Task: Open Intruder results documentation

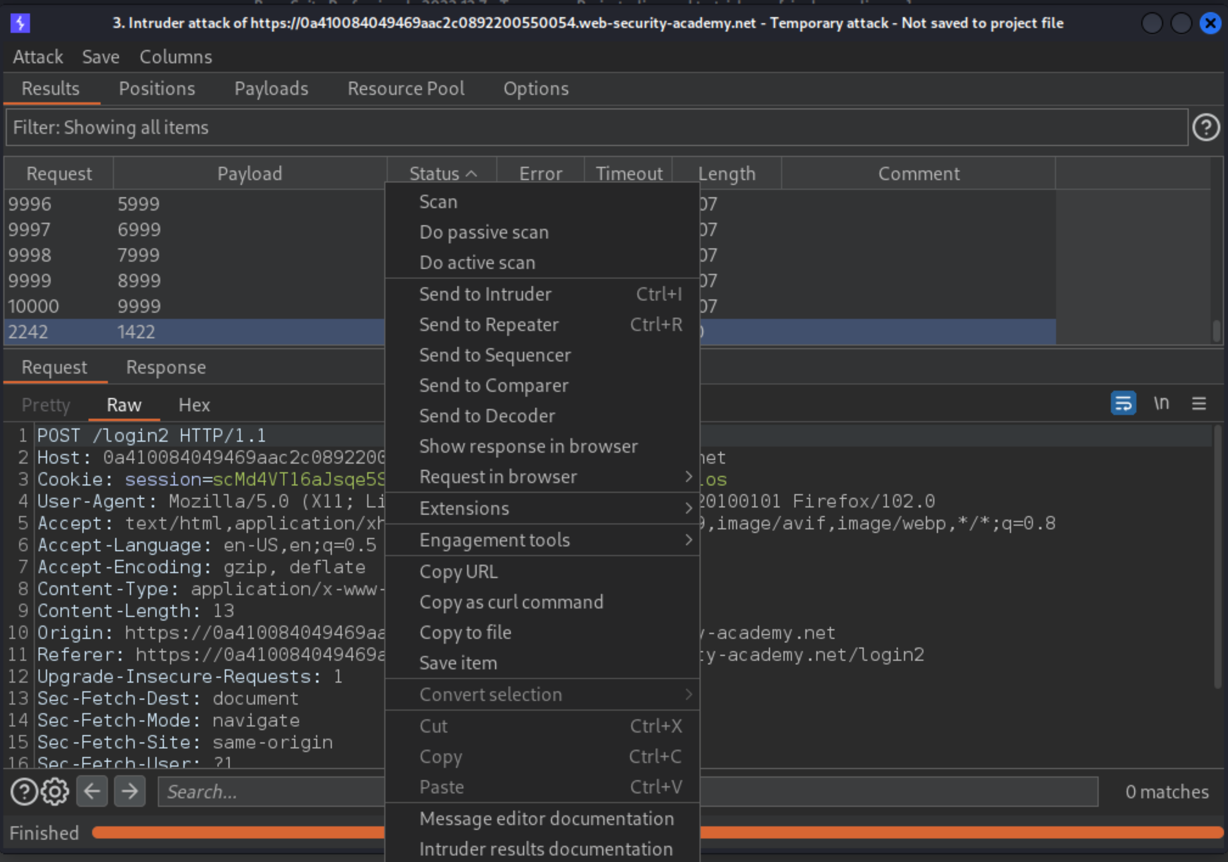Action: (x=542, y=849)
